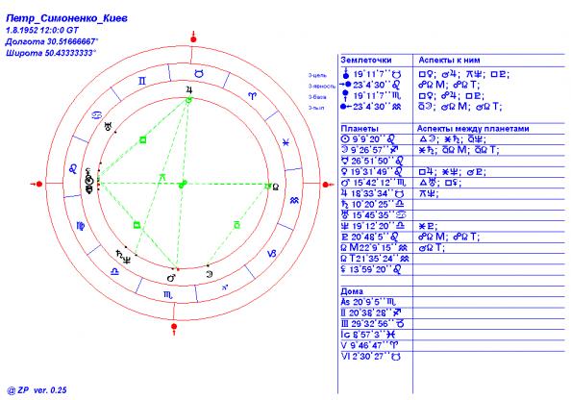This screenshot has height=400, width=571.
Task: Click the Virgo glyph on the zodiac wheel
Action: [x=81, y=226]
